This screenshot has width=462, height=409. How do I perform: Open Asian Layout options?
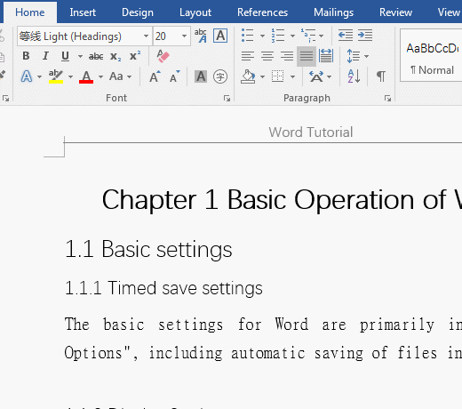coord(316,76)
